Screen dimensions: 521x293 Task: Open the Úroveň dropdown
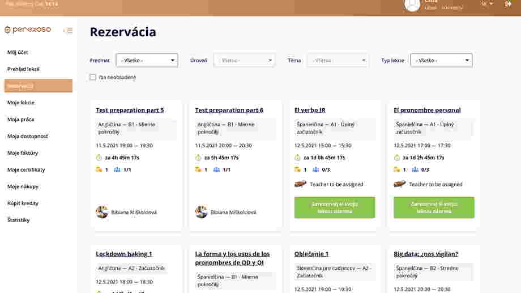pyautogui.click(x=245, y=60)
